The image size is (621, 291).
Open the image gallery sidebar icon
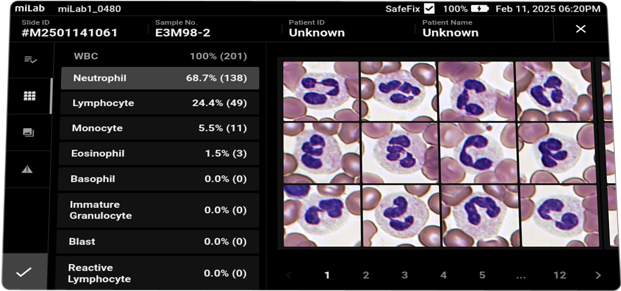pyautogui.click(x=28, y=133)
